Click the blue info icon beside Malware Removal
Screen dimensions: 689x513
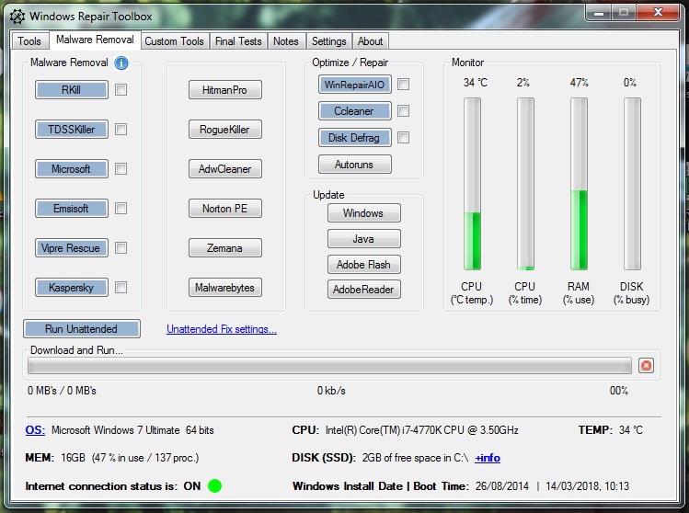click(x=121, y=63)
